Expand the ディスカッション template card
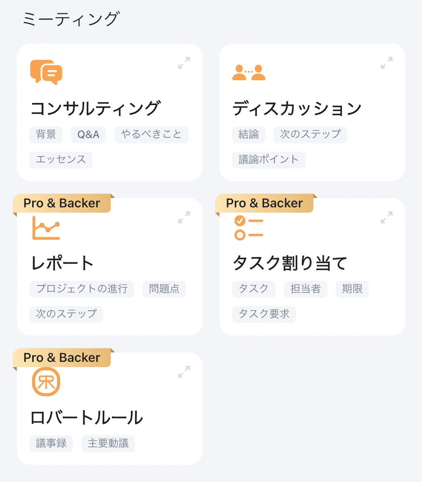 (386, 63)
